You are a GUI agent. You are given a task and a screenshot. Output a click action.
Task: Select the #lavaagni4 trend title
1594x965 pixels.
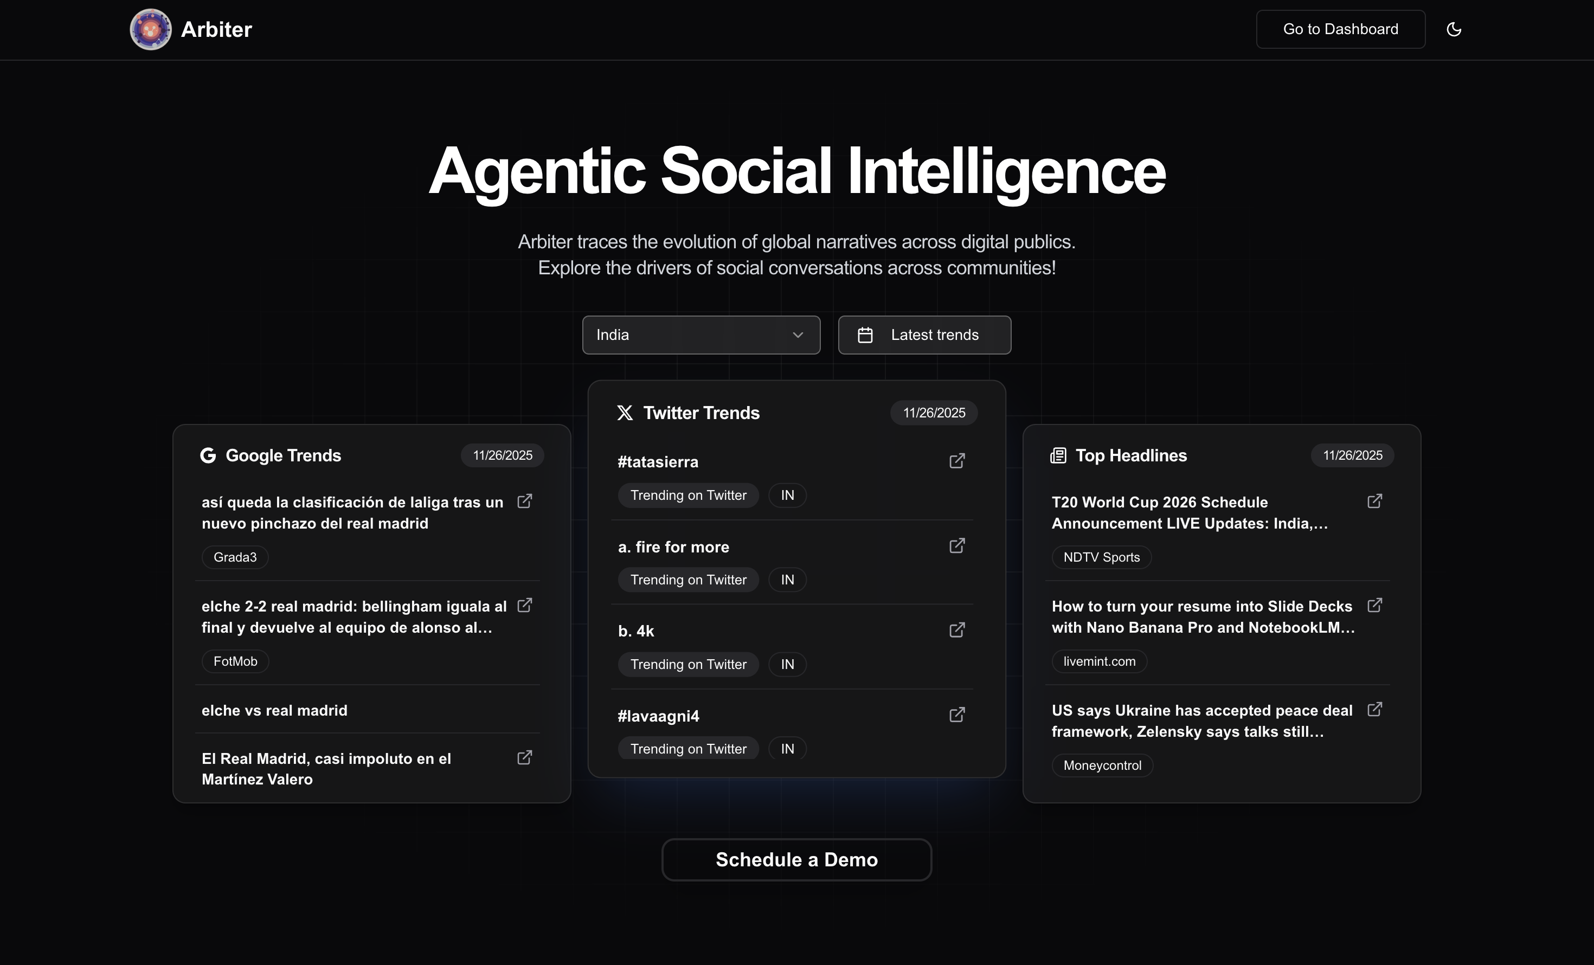[659, 716]
